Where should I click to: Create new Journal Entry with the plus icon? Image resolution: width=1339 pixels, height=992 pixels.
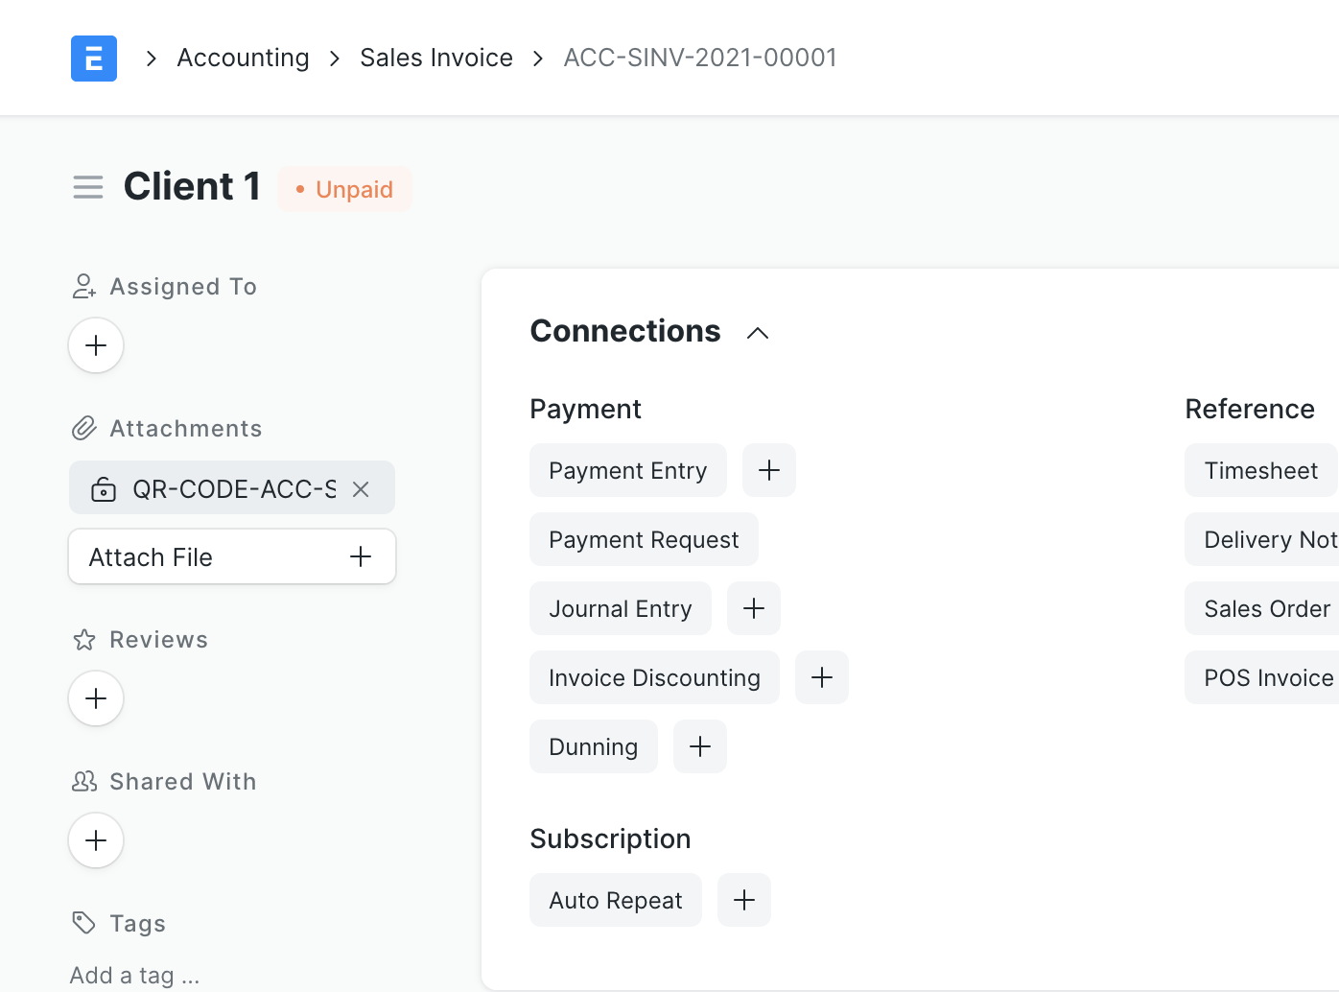click(754, 608)
